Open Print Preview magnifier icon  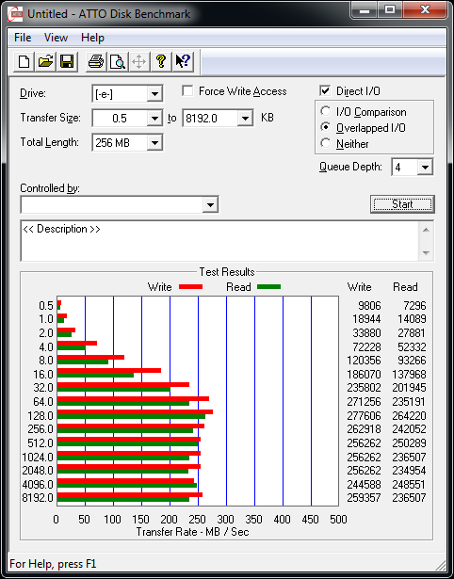click(x=118, y=61)
